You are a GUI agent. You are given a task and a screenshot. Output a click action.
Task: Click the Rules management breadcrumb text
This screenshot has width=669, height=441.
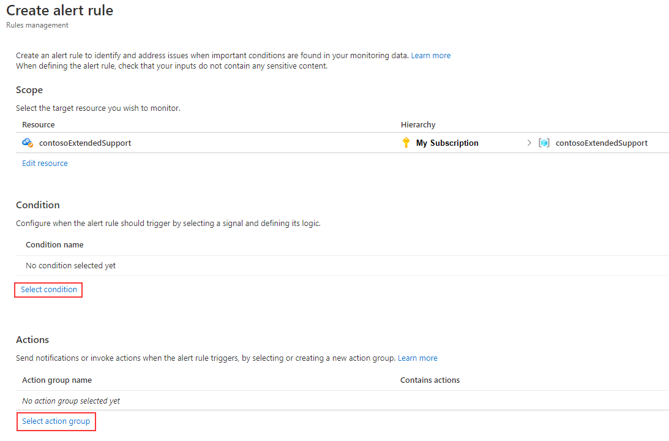point(37,25)
